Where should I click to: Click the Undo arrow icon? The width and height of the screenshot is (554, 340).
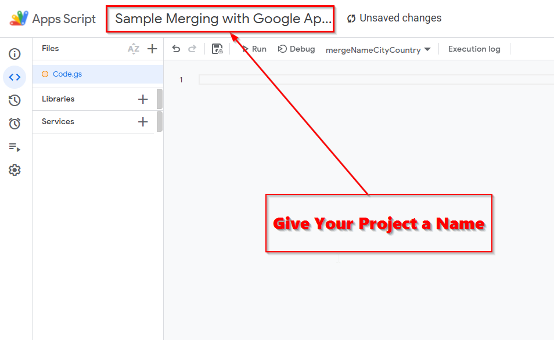(176, 49)
